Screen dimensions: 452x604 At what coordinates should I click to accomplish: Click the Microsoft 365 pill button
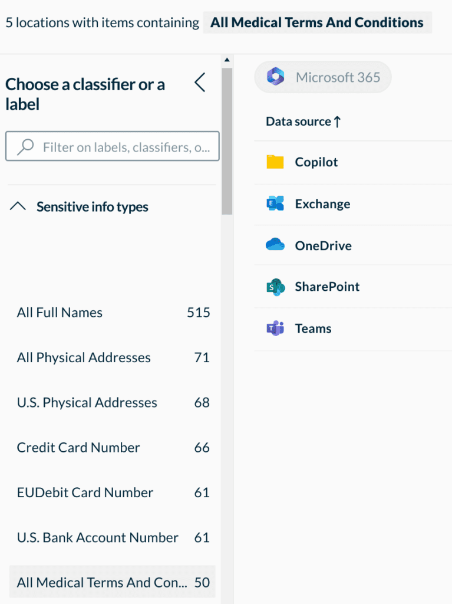coord(323,77)
